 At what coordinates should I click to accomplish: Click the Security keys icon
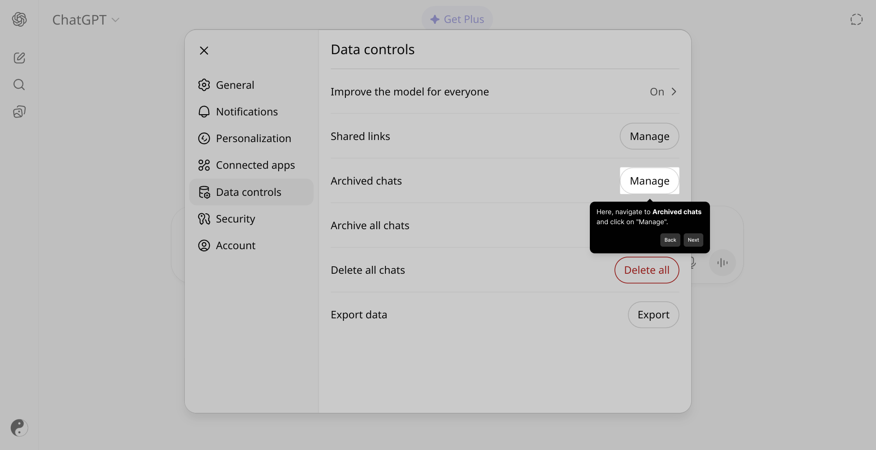coord(204,219)
